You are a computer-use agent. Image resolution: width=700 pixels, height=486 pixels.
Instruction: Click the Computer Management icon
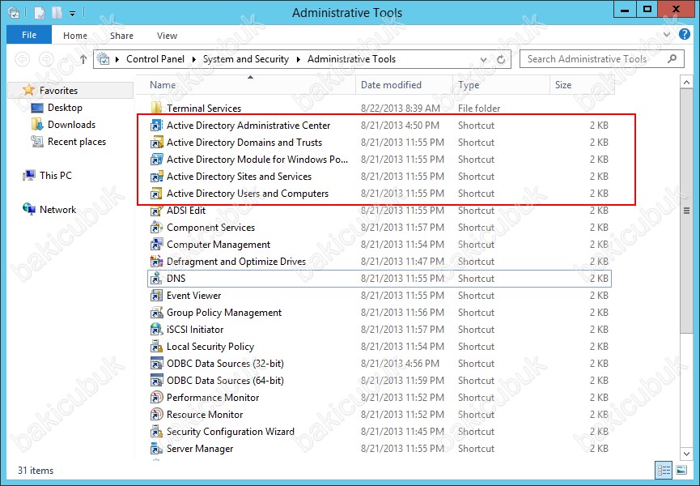(156, 245)
